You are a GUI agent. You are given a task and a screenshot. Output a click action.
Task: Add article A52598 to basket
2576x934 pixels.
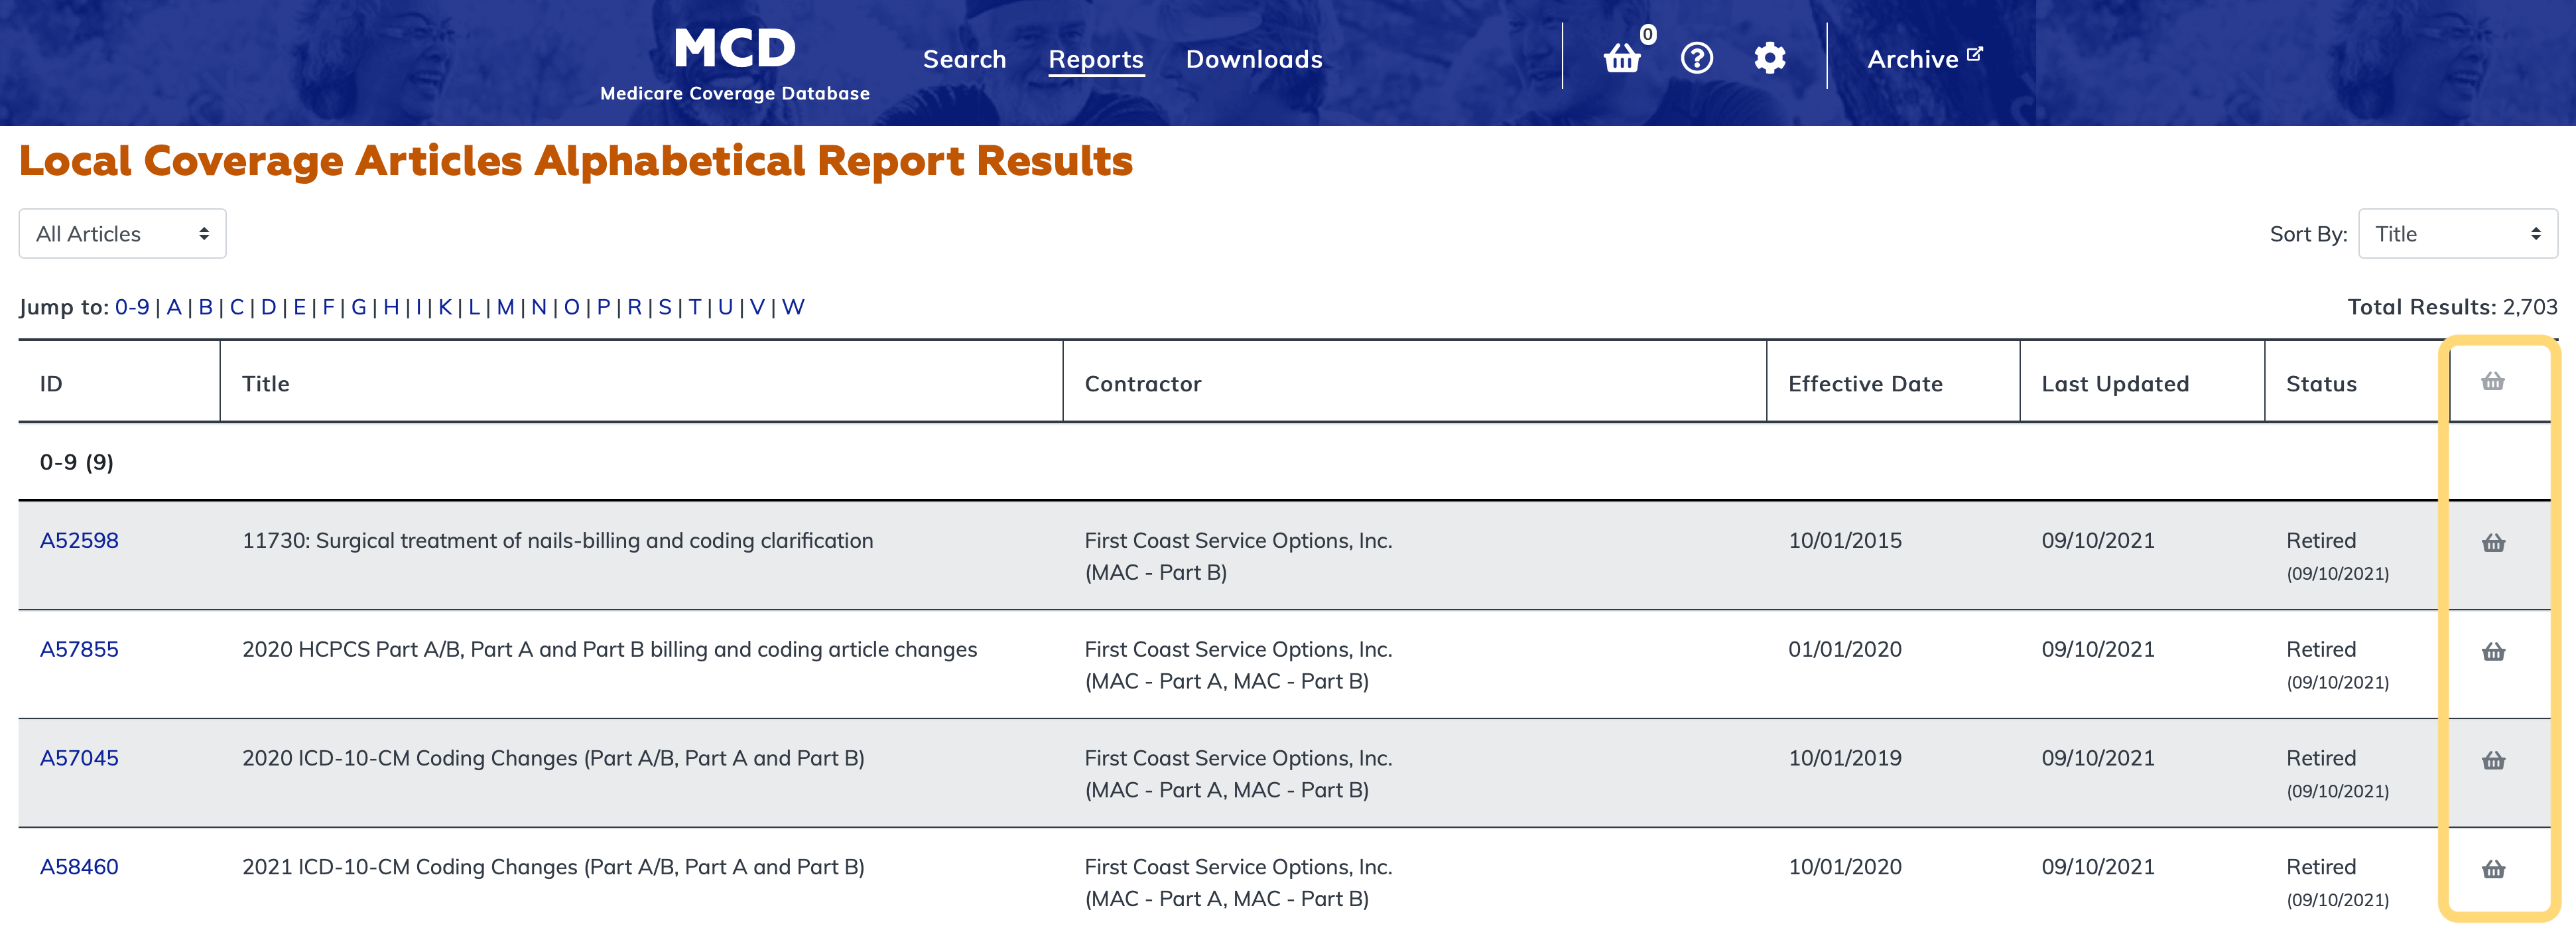pyautogui.click(x=2493, y=543)
